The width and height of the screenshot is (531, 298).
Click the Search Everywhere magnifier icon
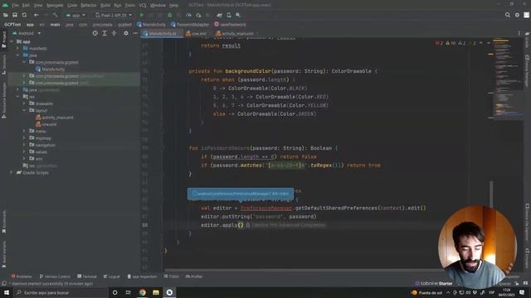tap(507, 15)
